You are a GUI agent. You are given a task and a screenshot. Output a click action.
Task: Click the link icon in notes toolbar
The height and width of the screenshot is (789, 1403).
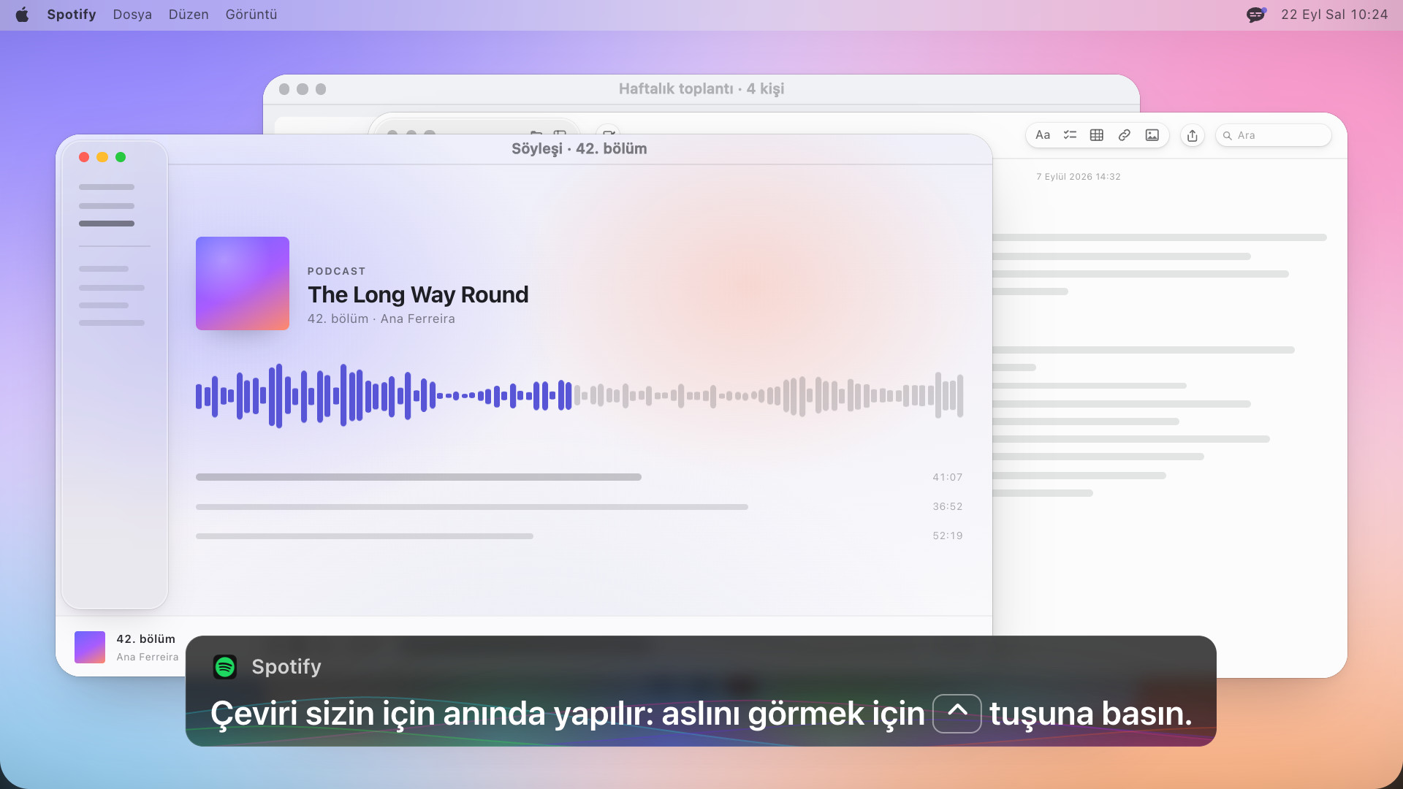pos(1125,135)
